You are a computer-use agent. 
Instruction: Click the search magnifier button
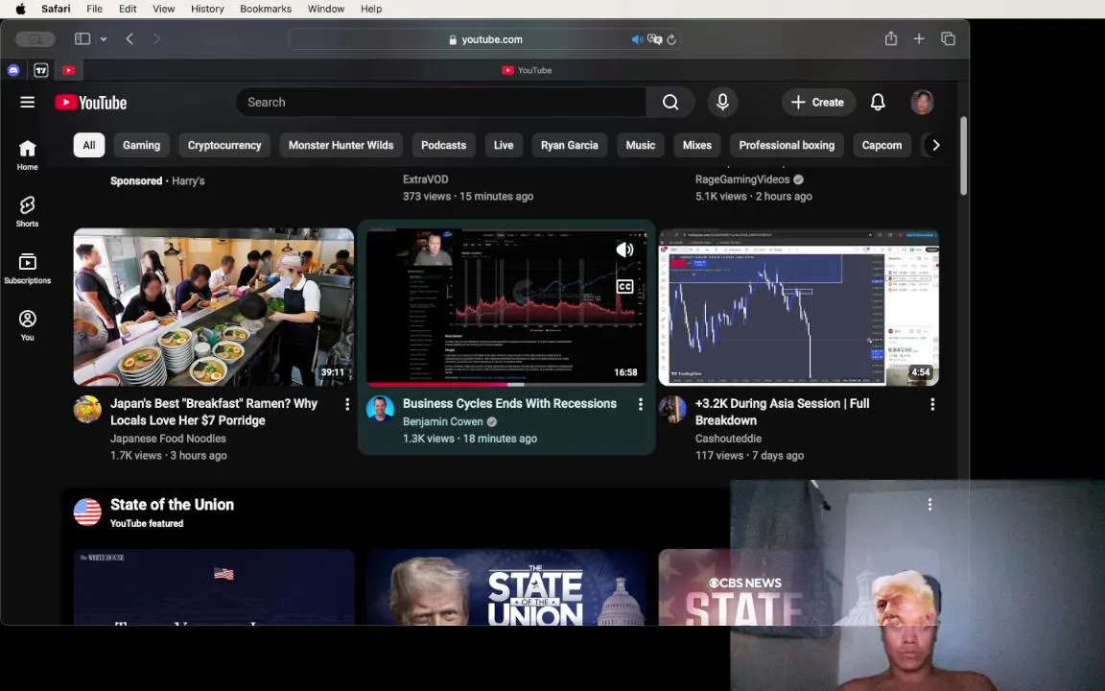point(670,103)
